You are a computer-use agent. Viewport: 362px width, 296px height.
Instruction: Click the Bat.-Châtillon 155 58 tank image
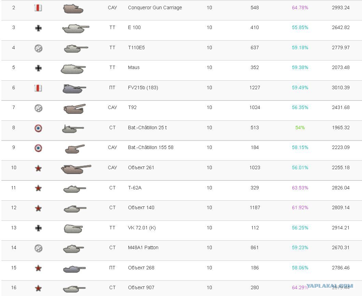pyautogui.click(x=74, y=148)
